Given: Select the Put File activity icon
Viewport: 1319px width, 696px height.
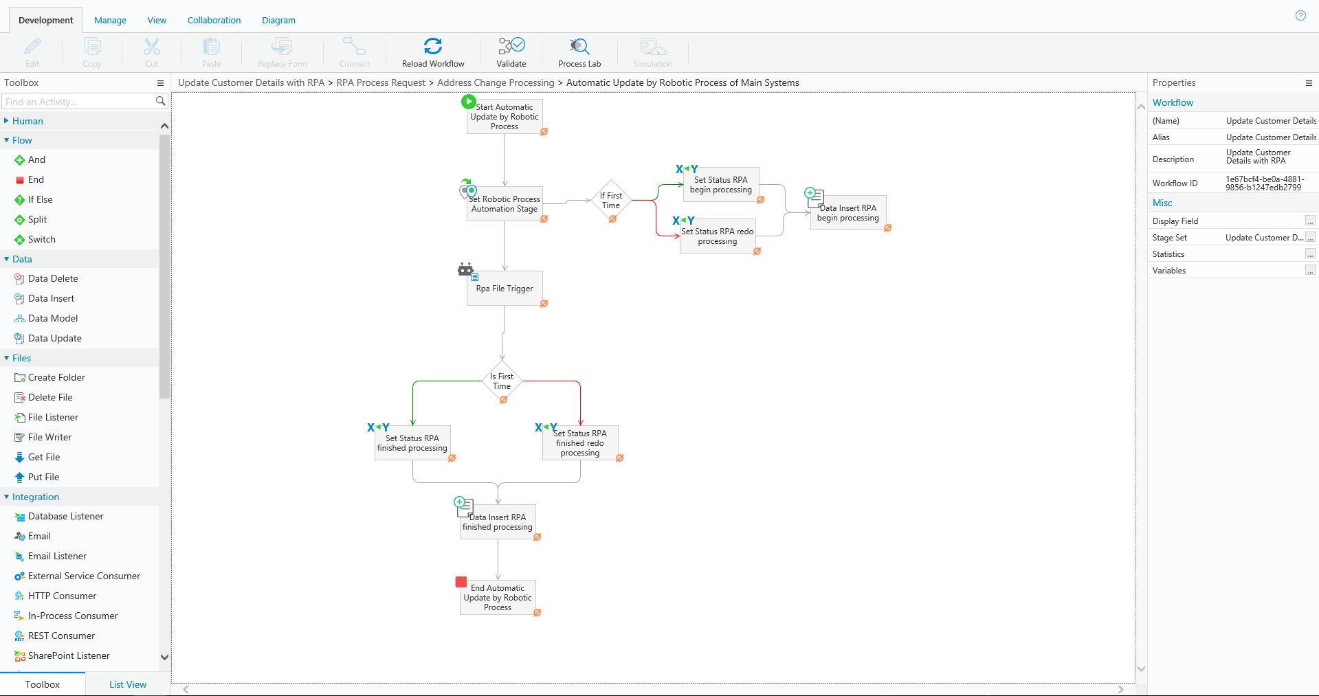Looking at the screenshot, I should [20, 478].
